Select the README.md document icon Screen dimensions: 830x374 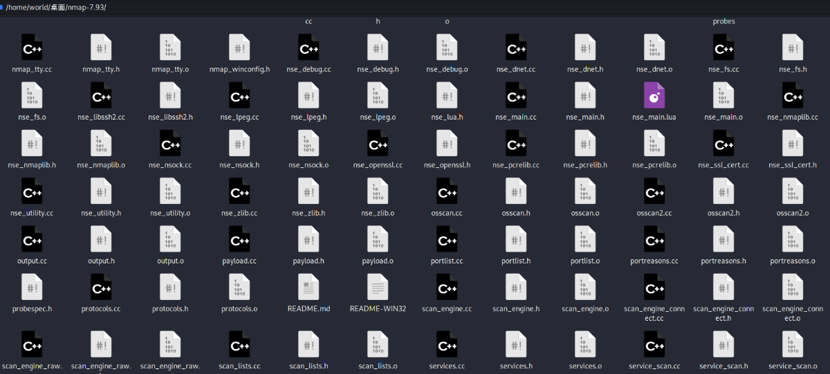pos(308,287)
